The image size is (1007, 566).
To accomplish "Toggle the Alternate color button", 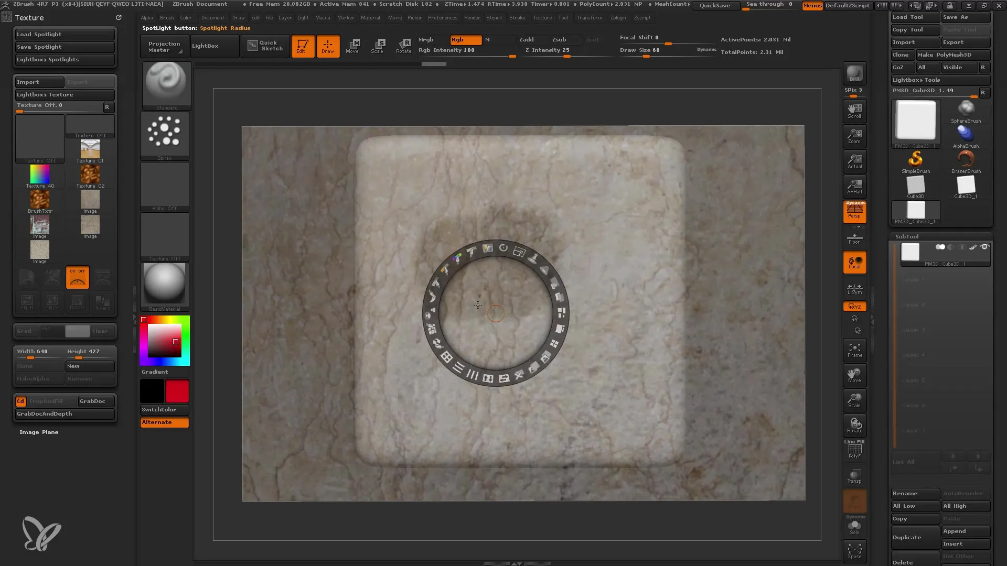I will pos(165,422).
